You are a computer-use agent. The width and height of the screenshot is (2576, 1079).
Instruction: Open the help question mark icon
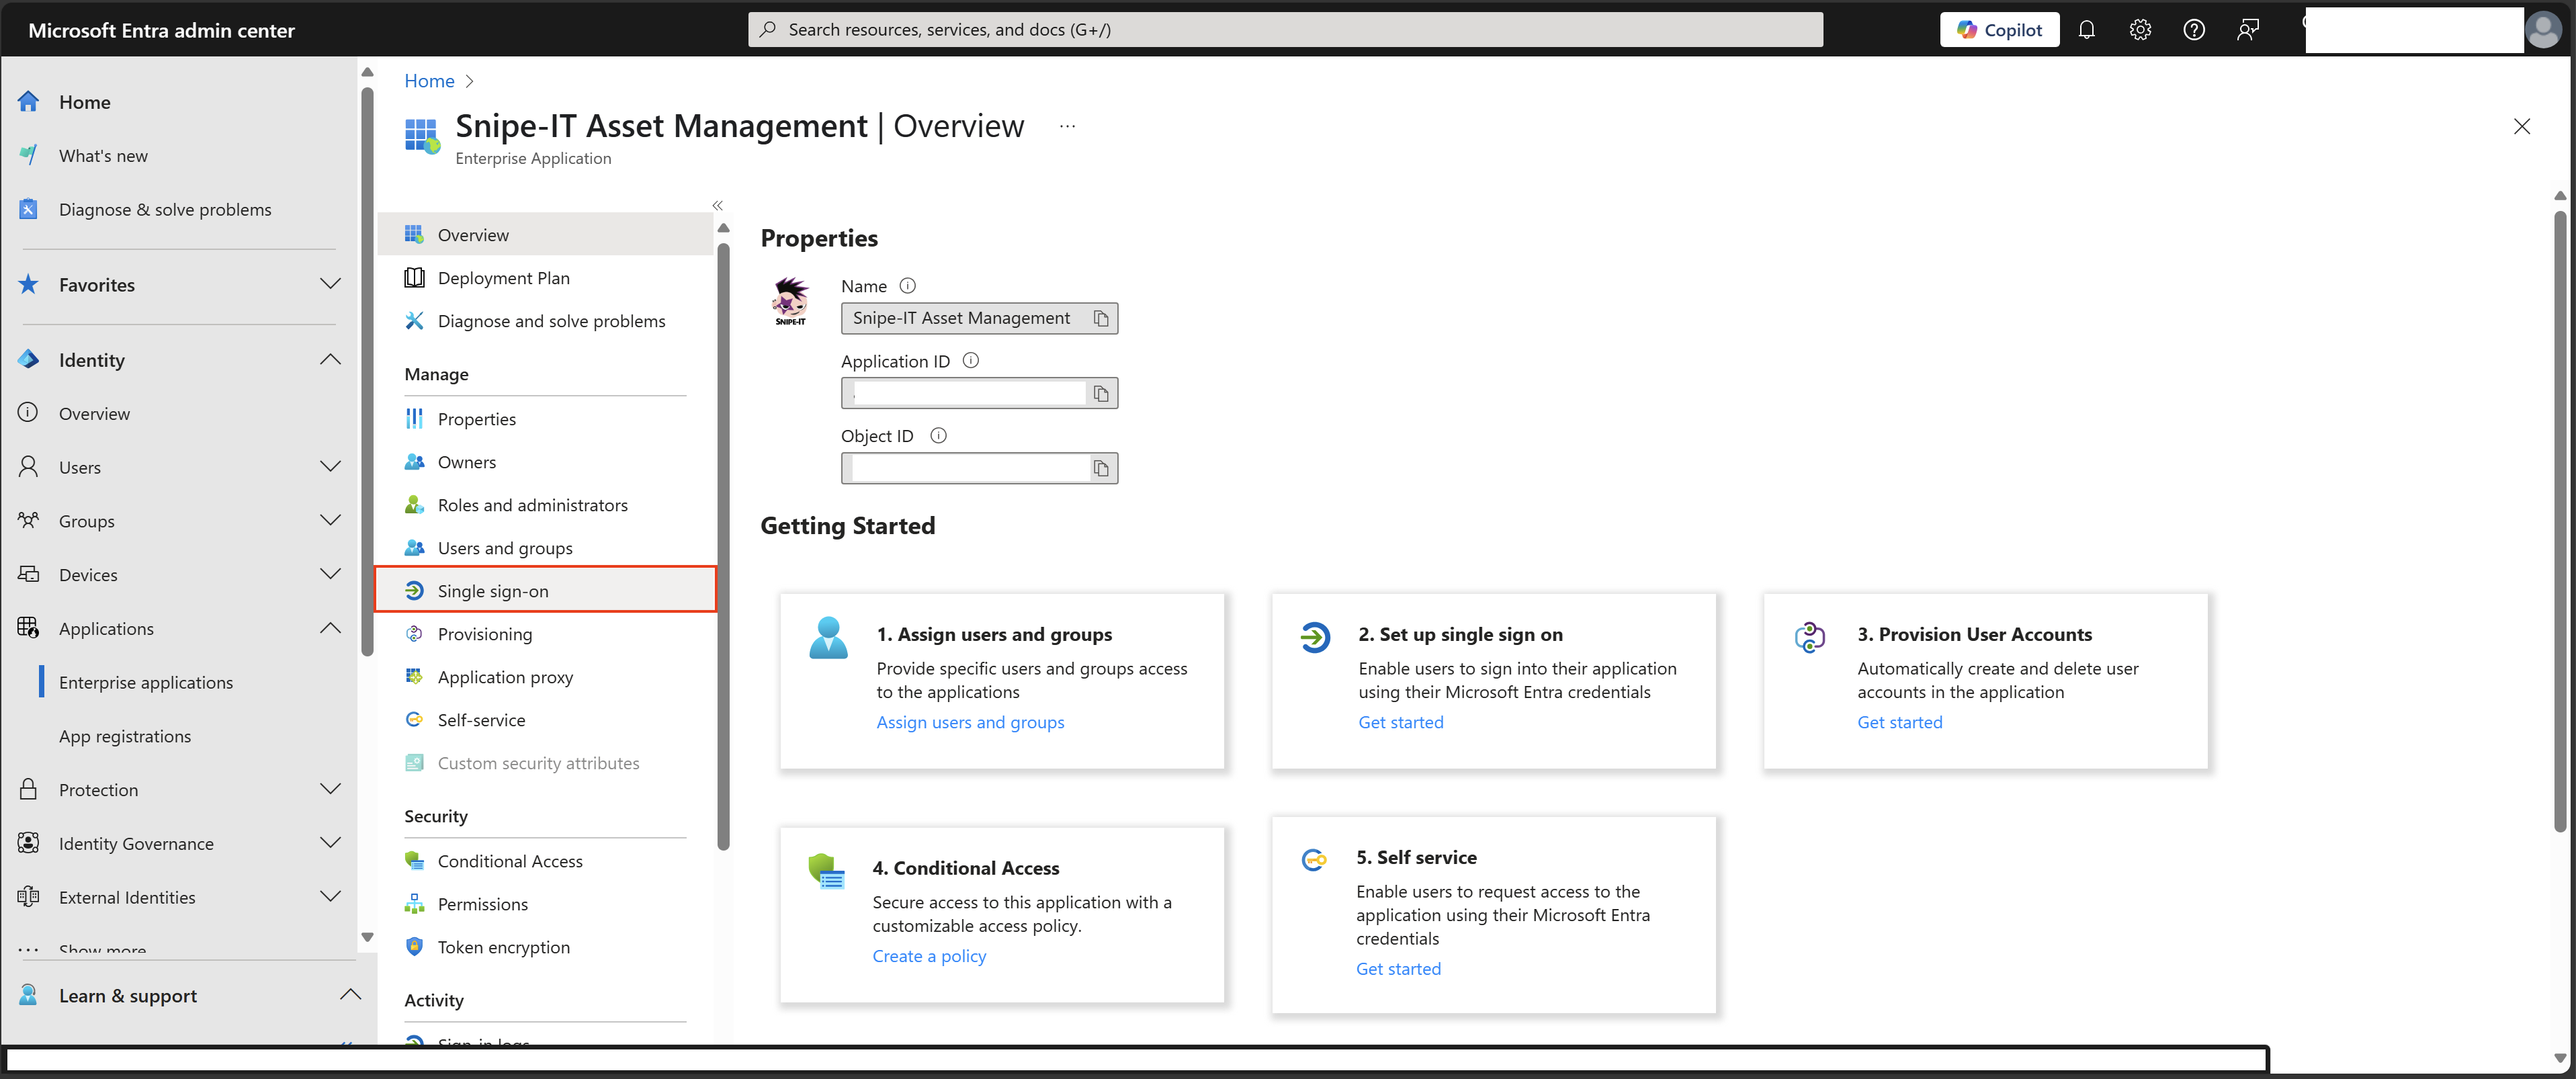(x=2194, y=30)
